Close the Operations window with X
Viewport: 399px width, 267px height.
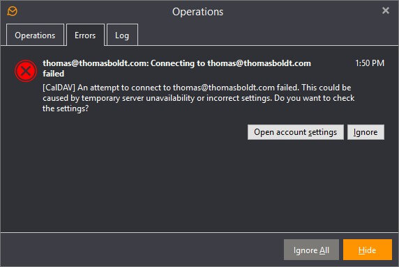(x=386, y=10)
